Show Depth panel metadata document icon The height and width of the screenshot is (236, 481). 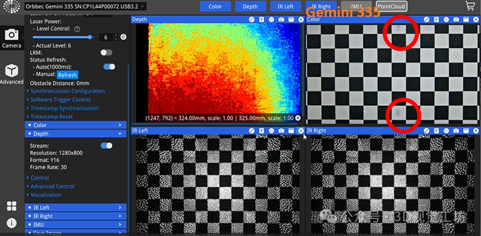click(x=262, y=19)
